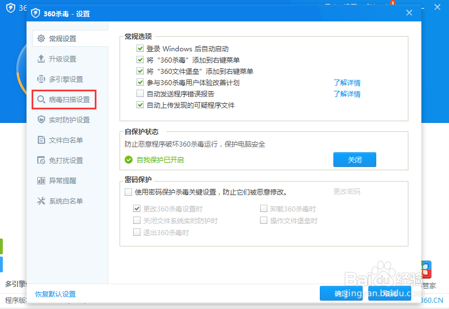Toggle 关闭文件系统实时防护时 checkbox
This screenshot has width=449, height=309.
coord(137,220)
